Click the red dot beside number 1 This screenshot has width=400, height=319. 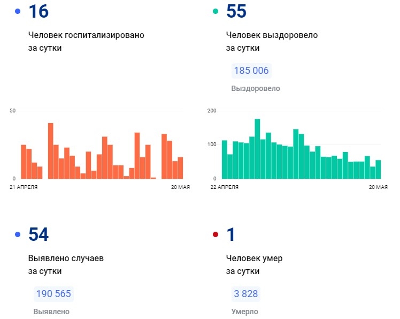[x=216, y=234]
